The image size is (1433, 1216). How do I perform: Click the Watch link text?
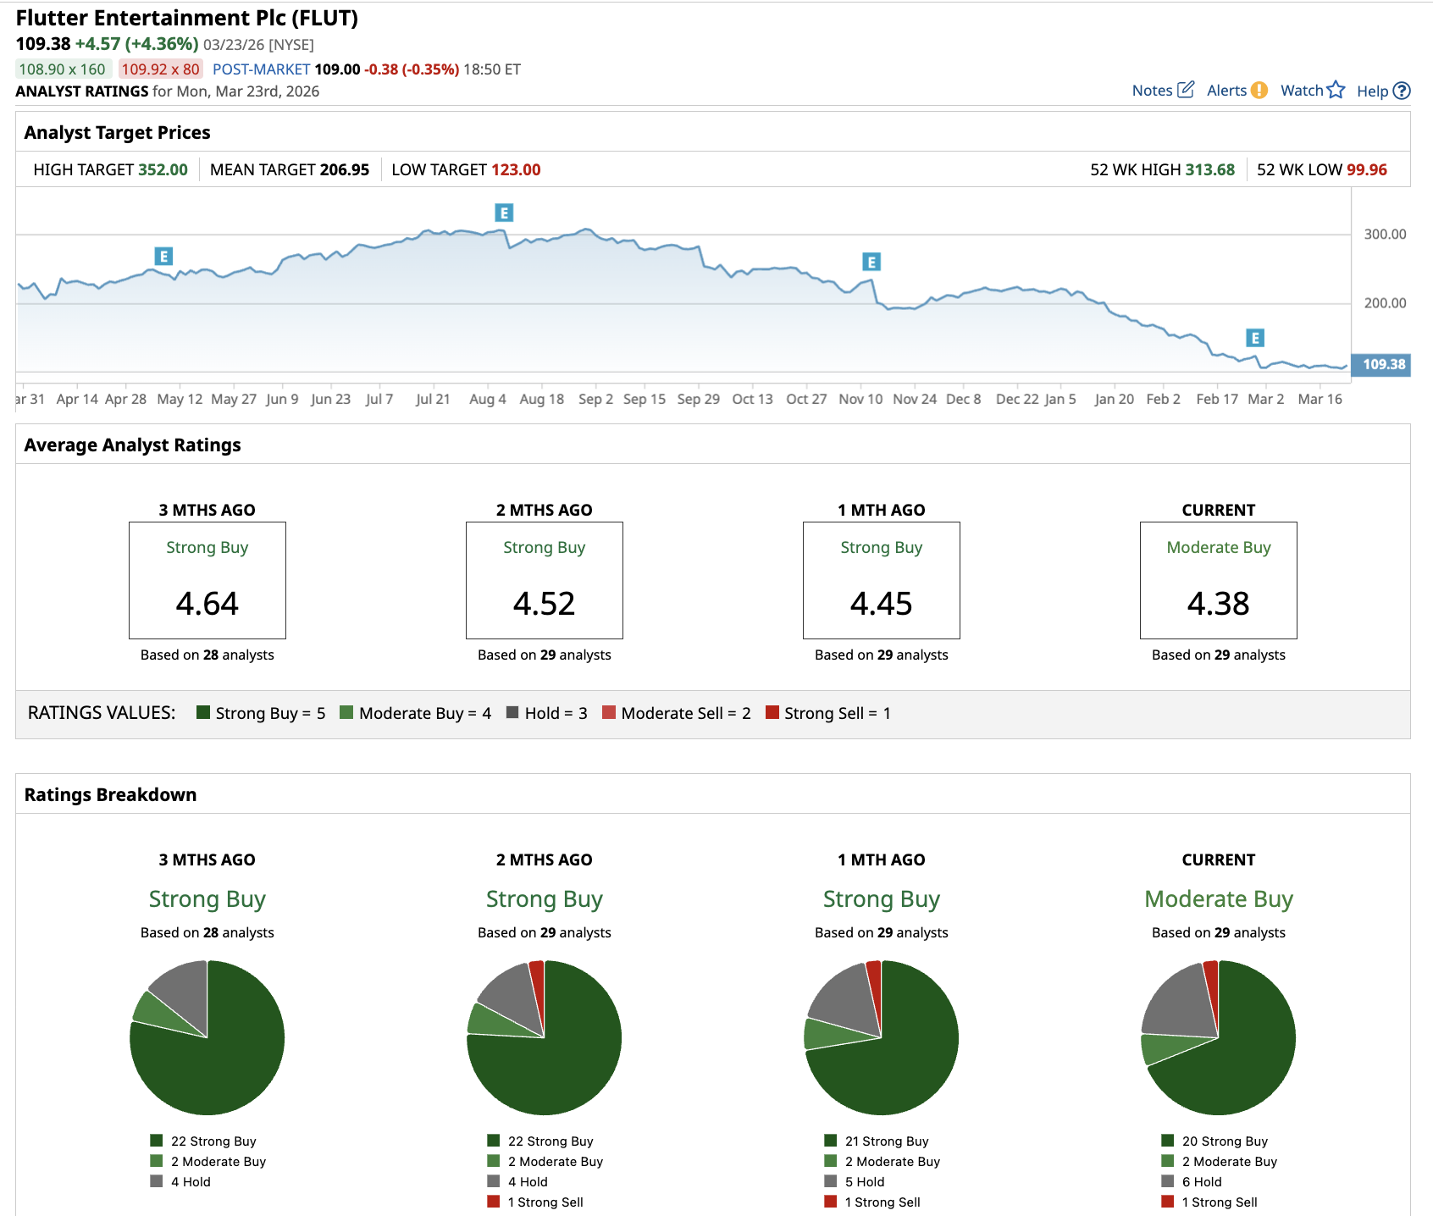click(1302, 91)
